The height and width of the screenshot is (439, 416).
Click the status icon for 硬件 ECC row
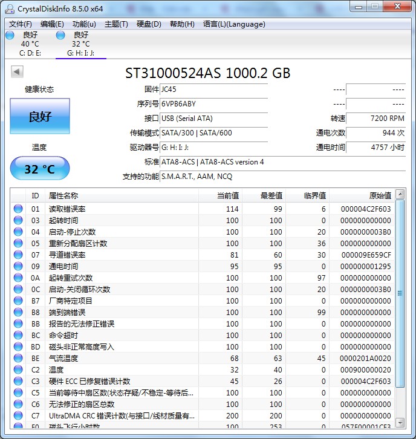pyautogui.click(x=18, y=381)
